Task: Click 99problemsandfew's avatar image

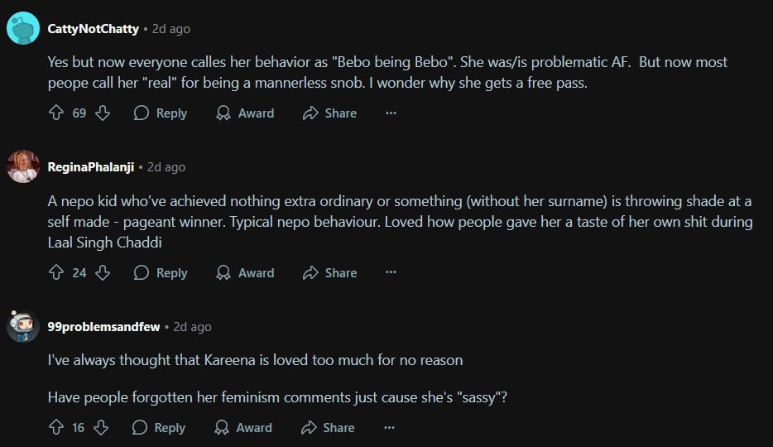Action: pyautogui.click(x=23, y=326)
